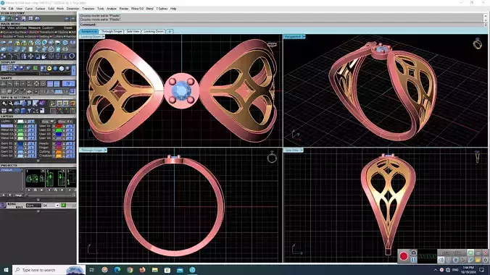Open the Through Finger viewport dropdown arrow

point(105,150)
